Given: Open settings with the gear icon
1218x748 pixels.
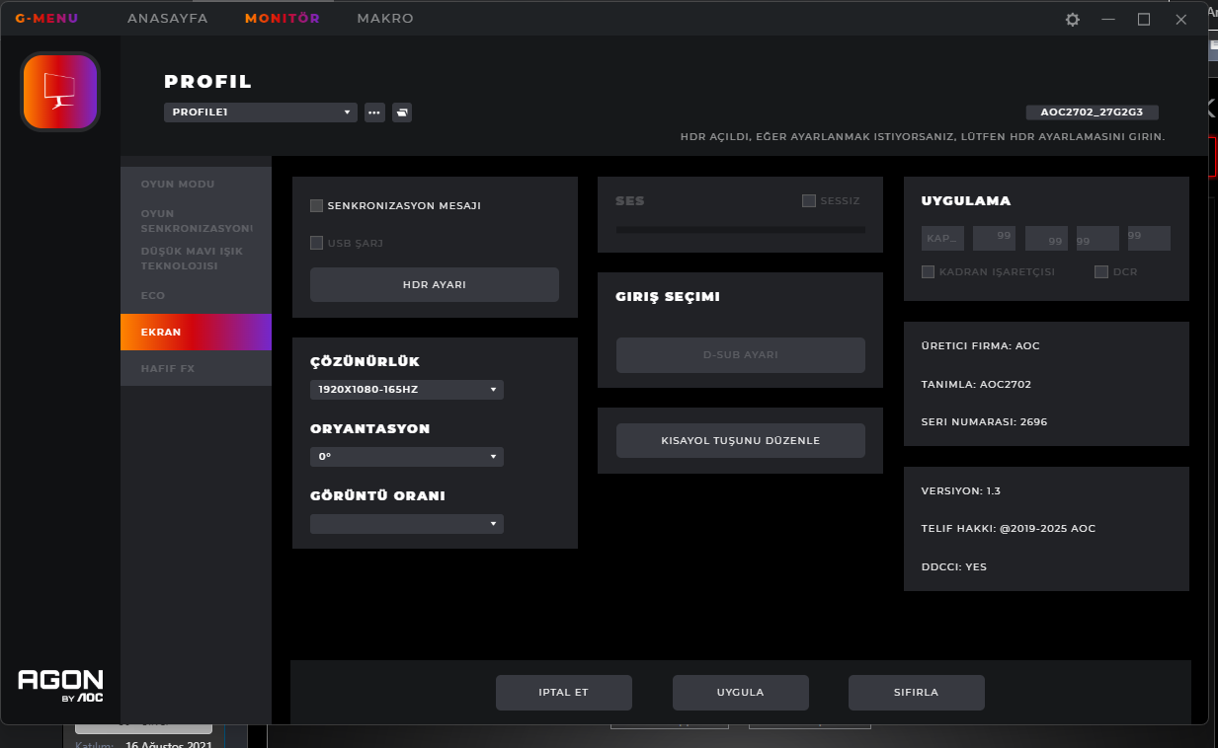Looking at the screenshot, I should coord(1073,19).
